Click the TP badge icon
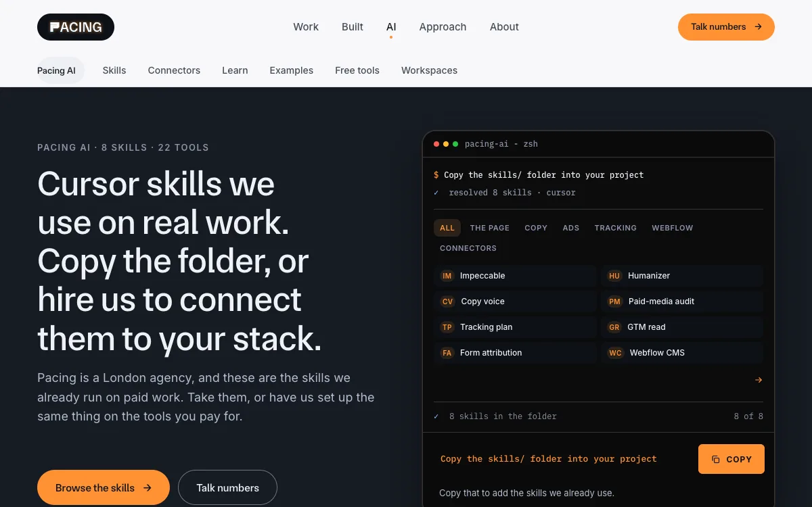The width and height of the screenshot is (812, 507). click(447, 327)
